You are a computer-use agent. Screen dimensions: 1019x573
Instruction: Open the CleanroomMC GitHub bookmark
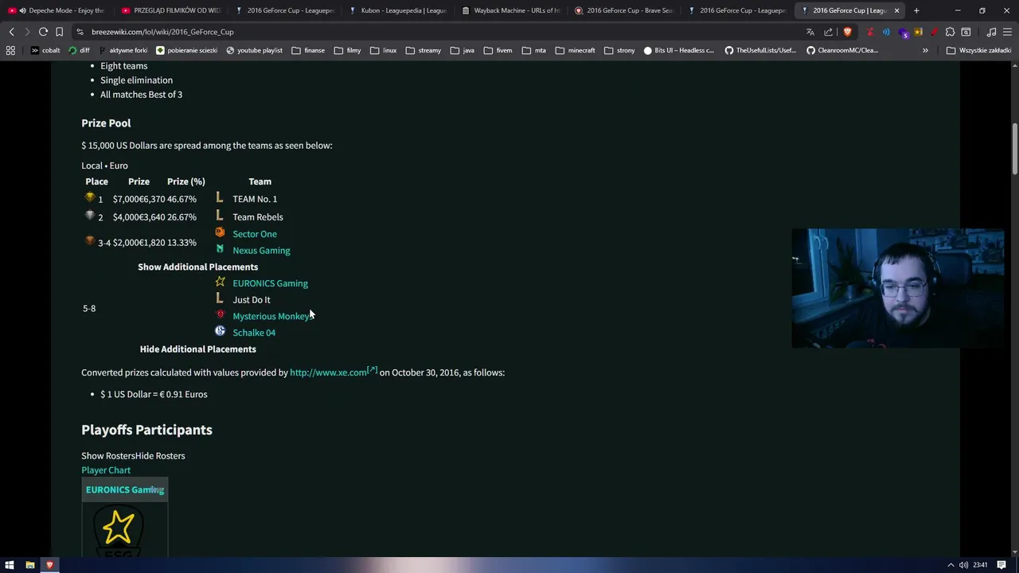(842, 50)
